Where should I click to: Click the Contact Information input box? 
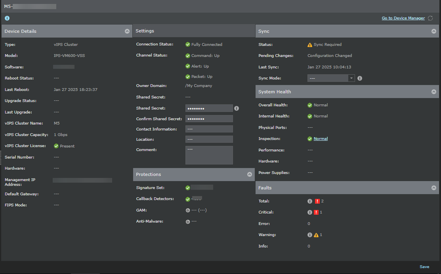209,129
